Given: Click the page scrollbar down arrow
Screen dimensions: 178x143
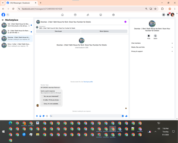Looking at the screenshot, I should point(177,119).
